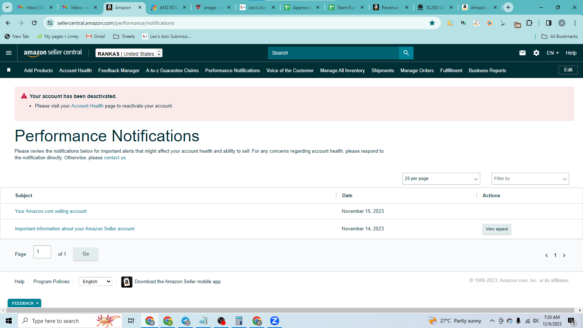Open Voice of the Customer

(x=290, y=70)
